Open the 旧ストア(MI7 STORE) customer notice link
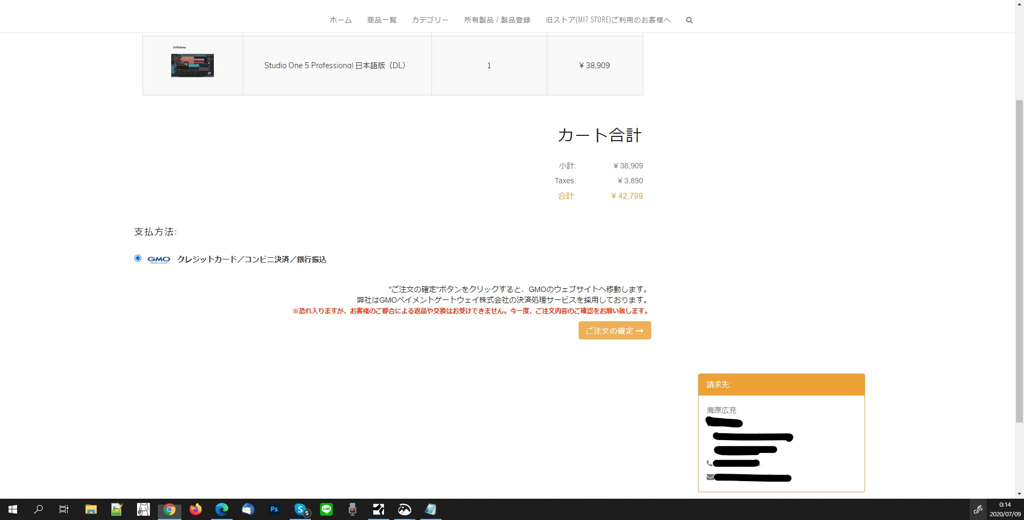 point(608,20)
